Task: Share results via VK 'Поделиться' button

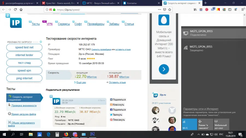Action: [x=118, y=100]
